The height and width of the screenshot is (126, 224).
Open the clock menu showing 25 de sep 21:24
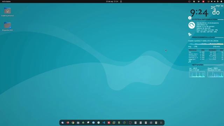pos(112,1)
